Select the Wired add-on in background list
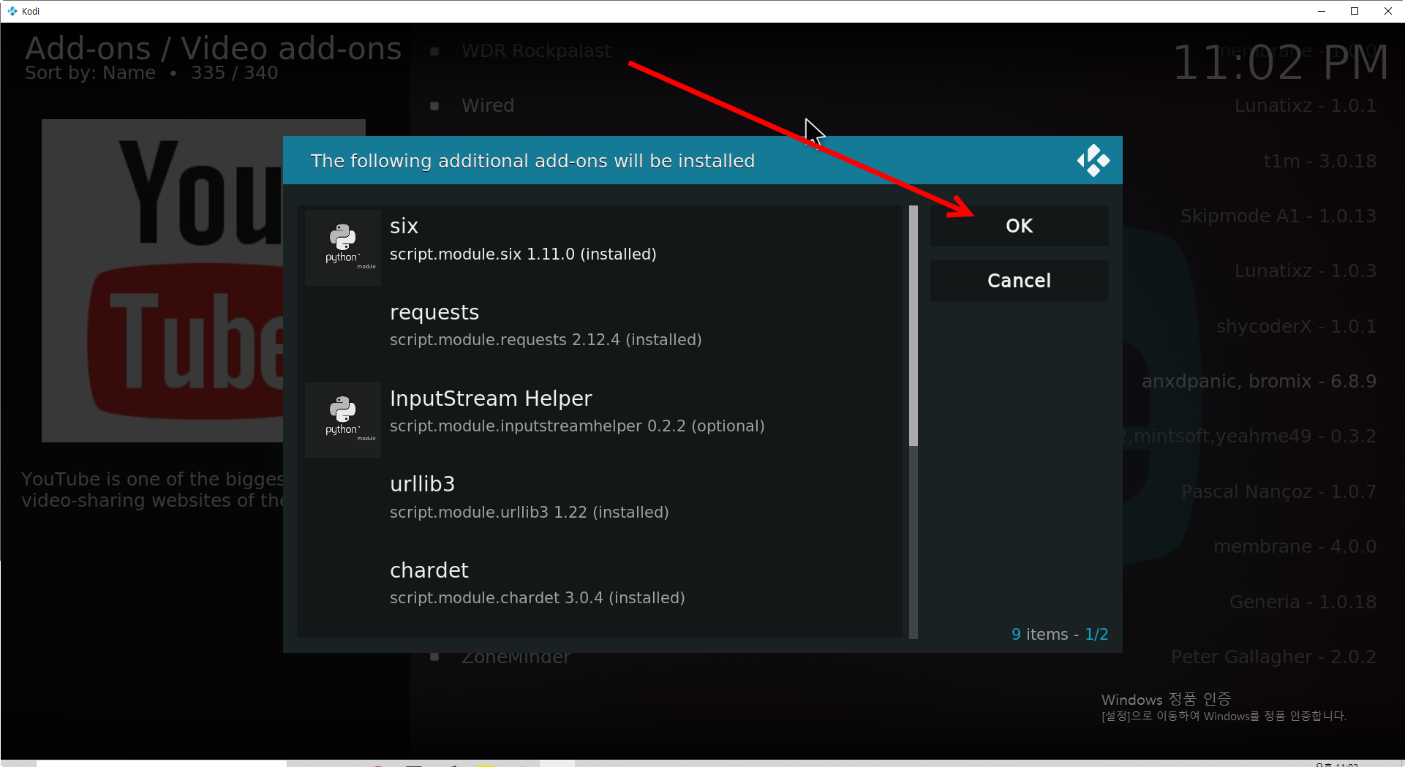This screenshot has height=767, width=1405. 488,106
